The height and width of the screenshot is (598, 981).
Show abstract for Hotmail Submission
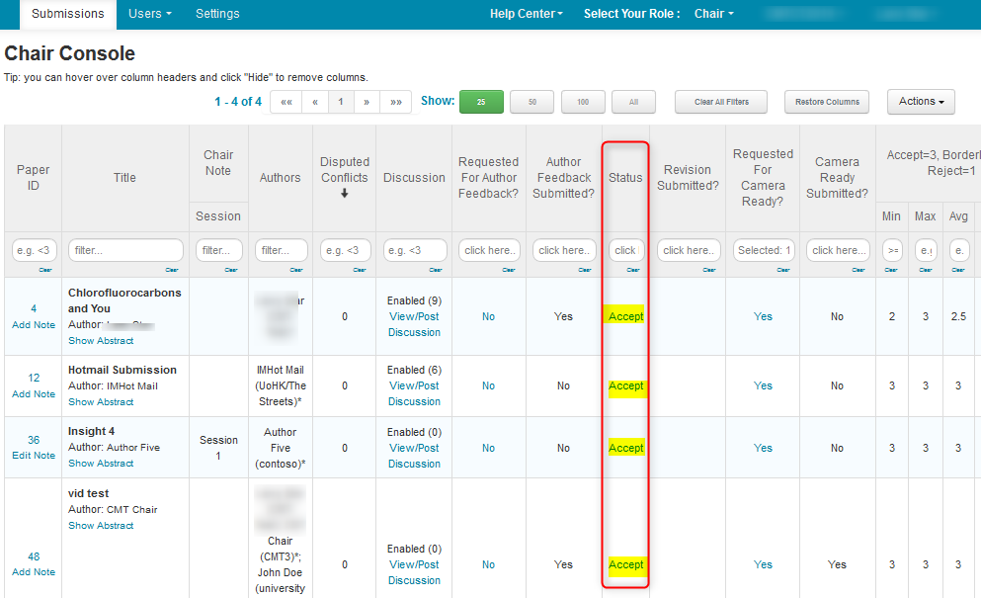click(x=101, y=402)
